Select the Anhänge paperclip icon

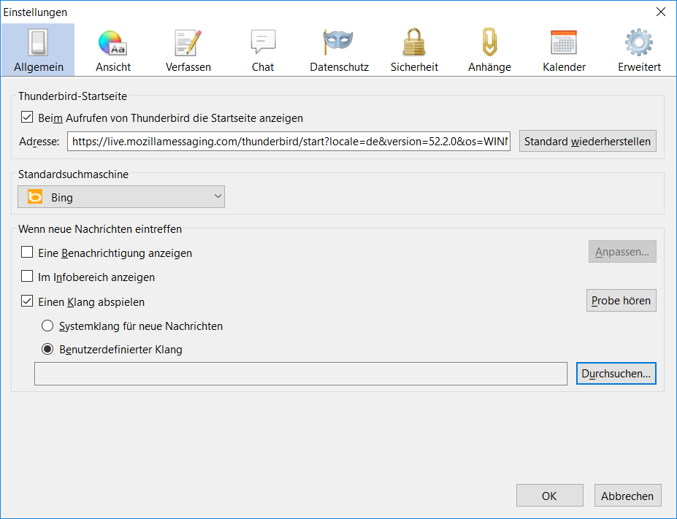point(489,43)
